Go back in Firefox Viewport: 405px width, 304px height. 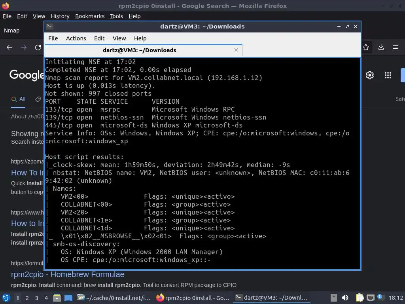coord(9,47)
